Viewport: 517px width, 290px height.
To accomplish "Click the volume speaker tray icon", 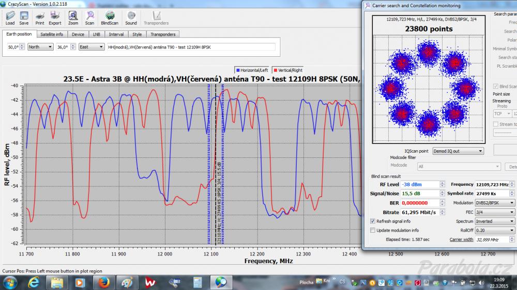I will pos(481,283).
